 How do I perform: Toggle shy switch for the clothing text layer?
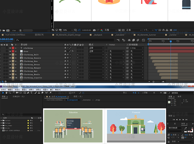65,48
